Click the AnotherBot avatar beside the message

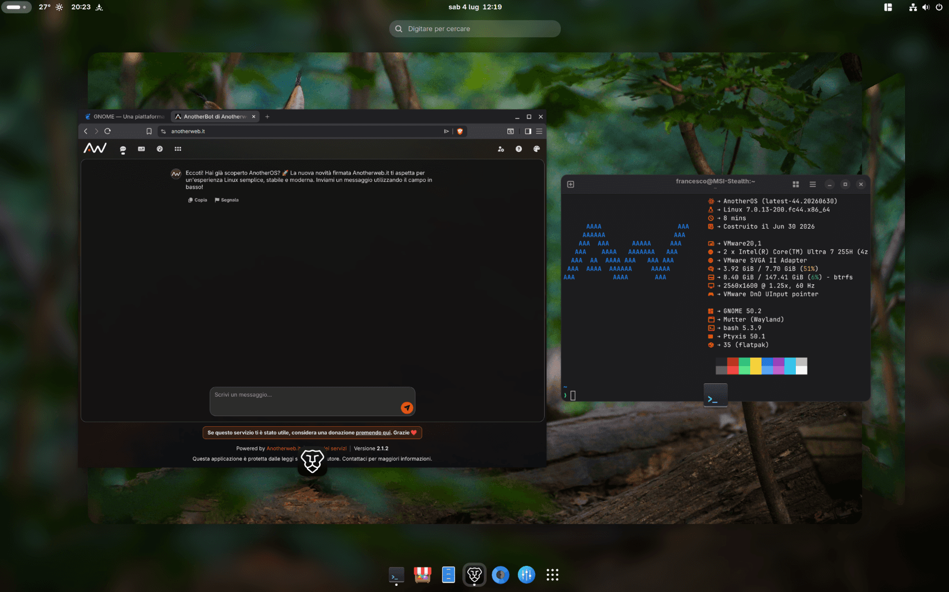coord(176,174)
